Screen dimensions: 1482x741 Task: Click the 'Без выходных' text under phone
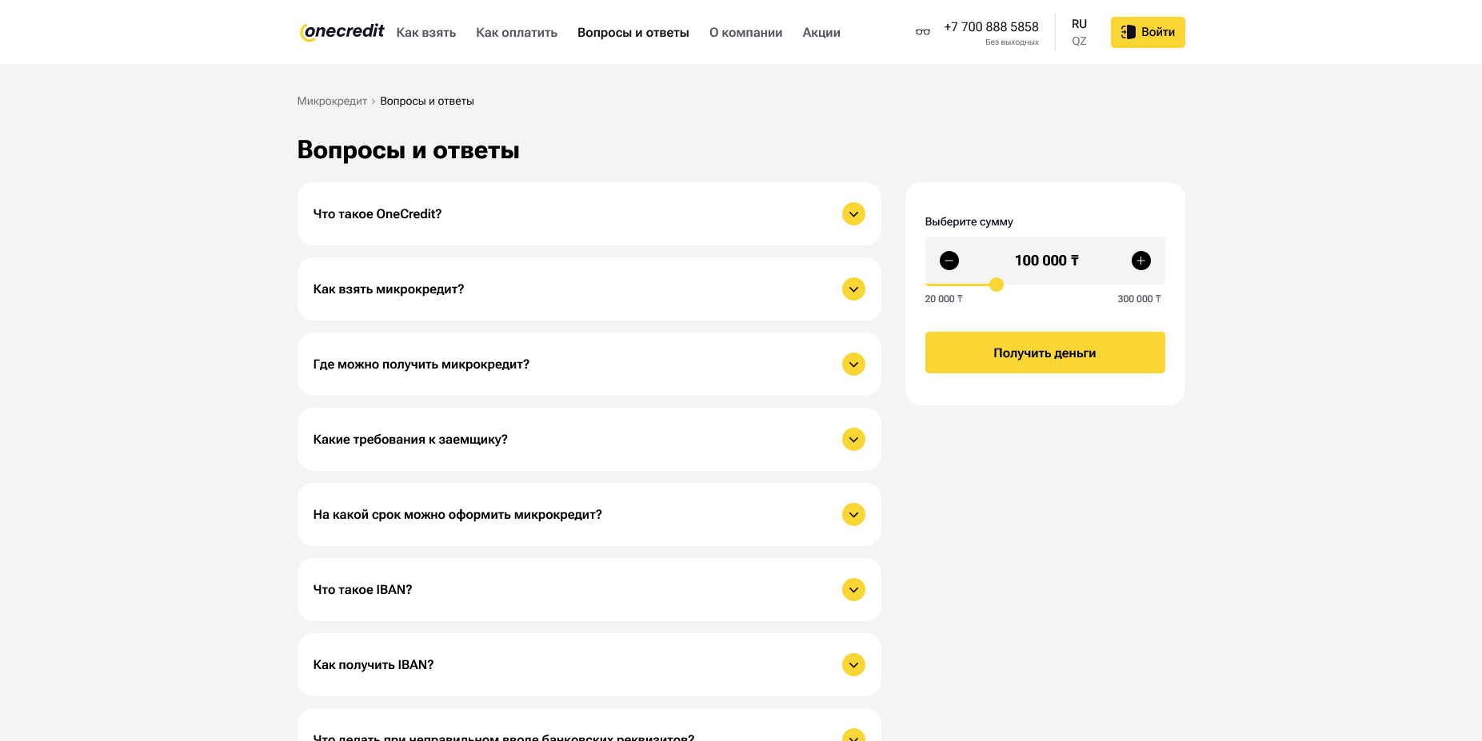[x=1012, y=42]
